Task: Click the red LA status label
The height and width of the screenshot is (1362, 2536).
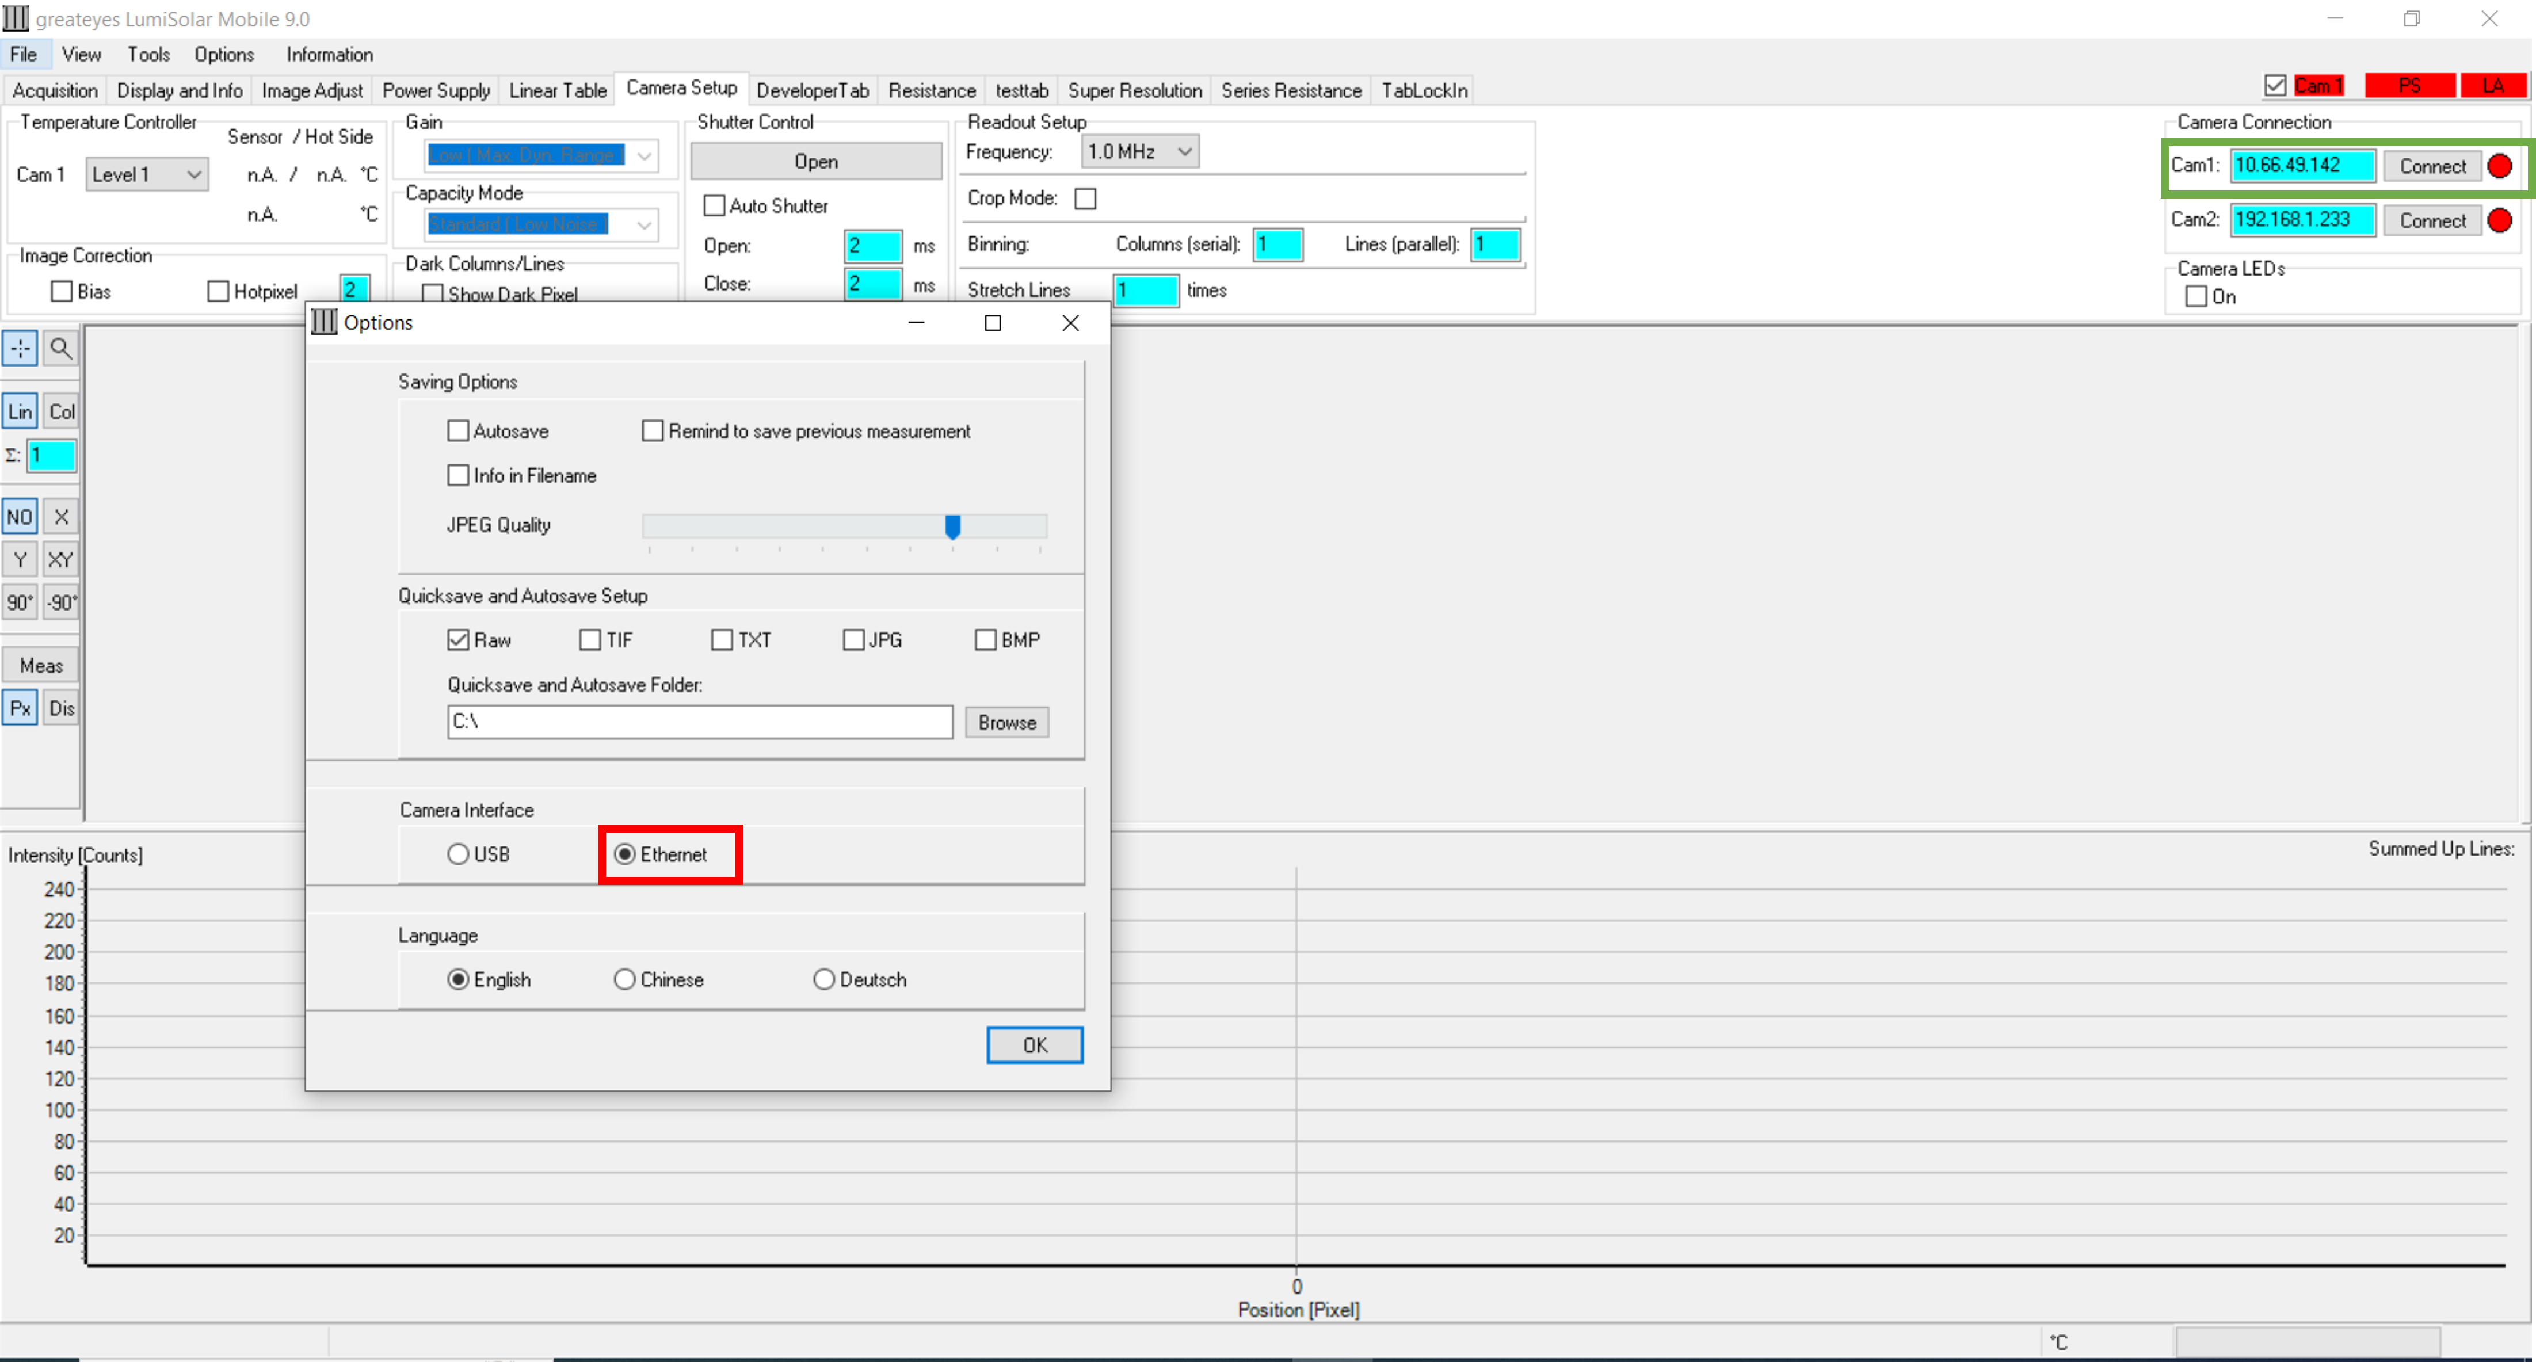Action: [2493, 86]
